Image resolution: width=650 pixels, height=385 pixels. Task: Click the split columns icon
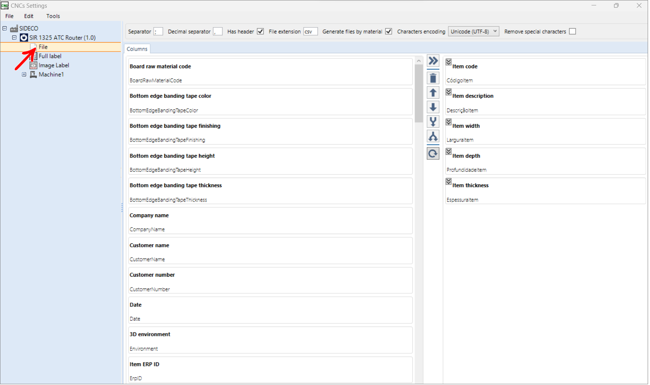(x=434, y=137)
